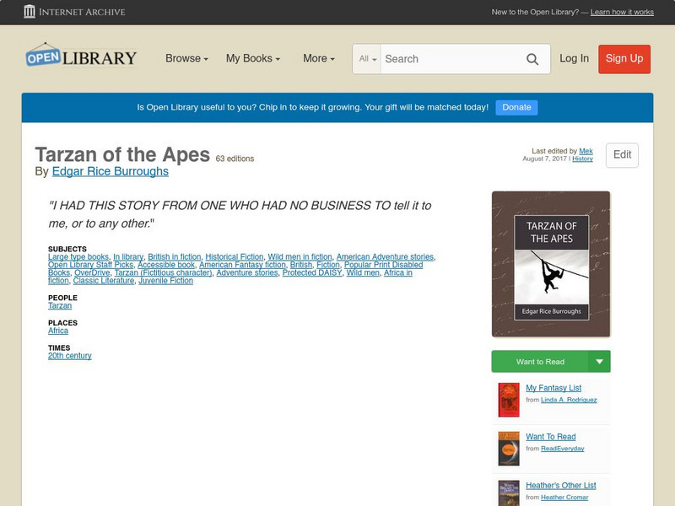Open the American Fantasy fiction subject

(x=242, y=265)
